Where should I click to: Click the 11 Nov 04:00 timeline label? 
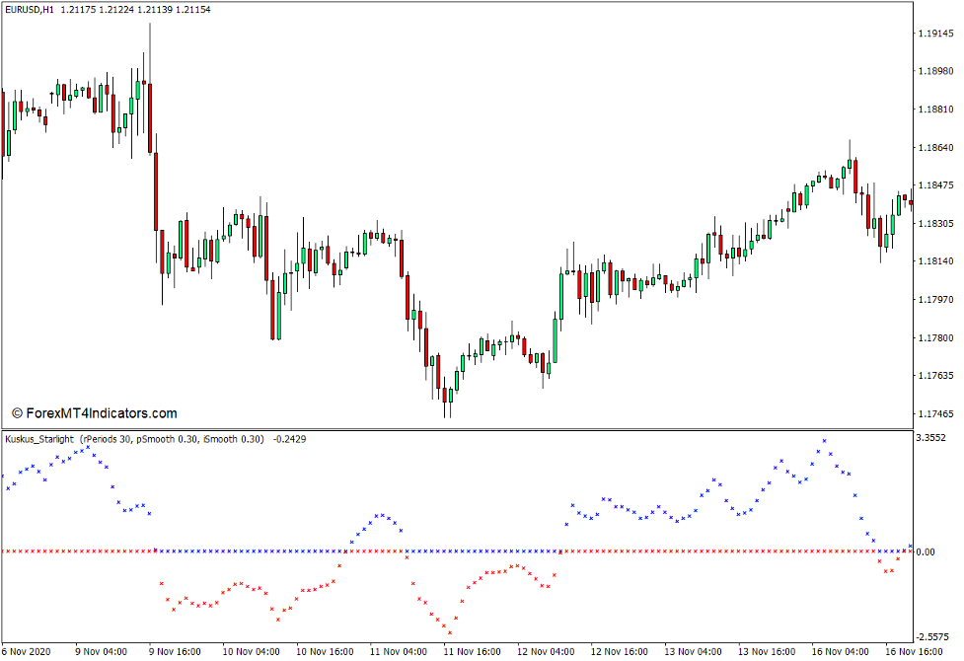(399, 651)
